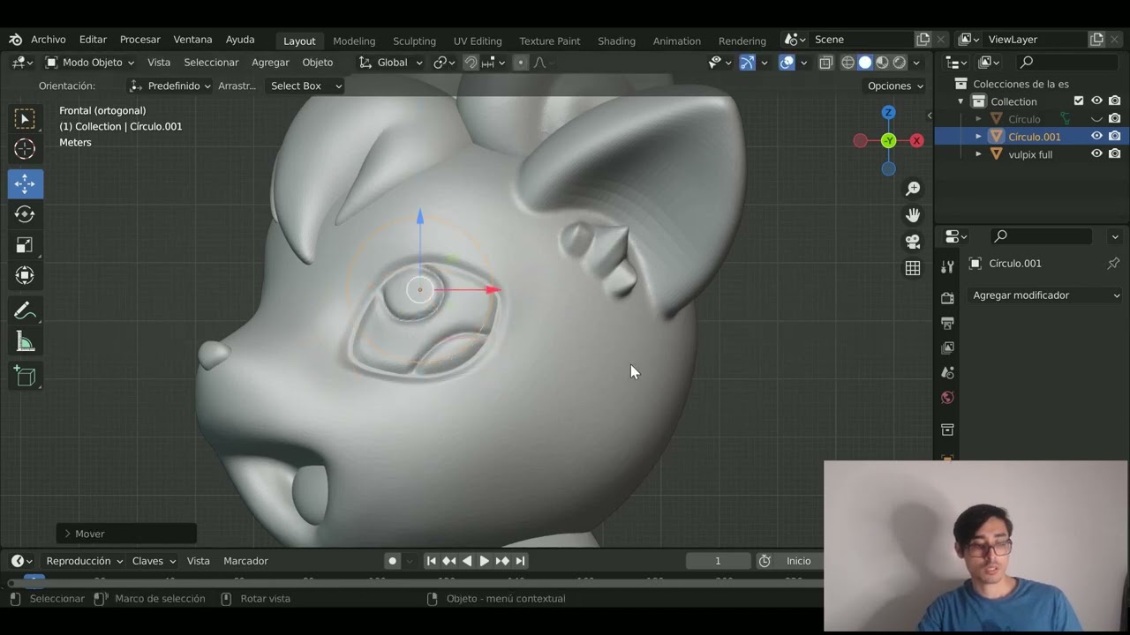Toggle auto keying record button

(x=393, y=561)
